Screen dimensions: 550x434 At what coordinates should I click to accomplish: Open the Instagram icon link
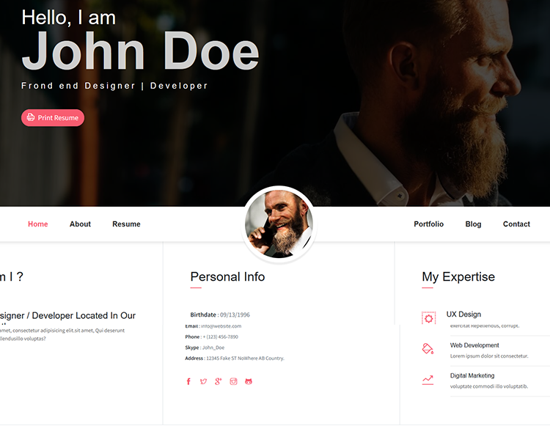234,381
